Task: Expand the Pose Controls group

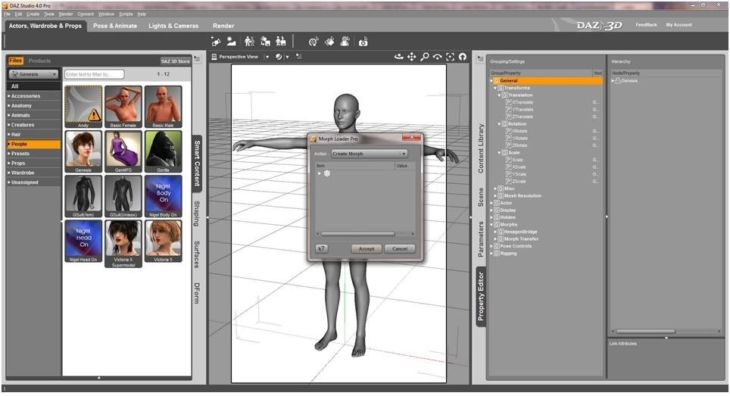Action: tap(491, 246)
